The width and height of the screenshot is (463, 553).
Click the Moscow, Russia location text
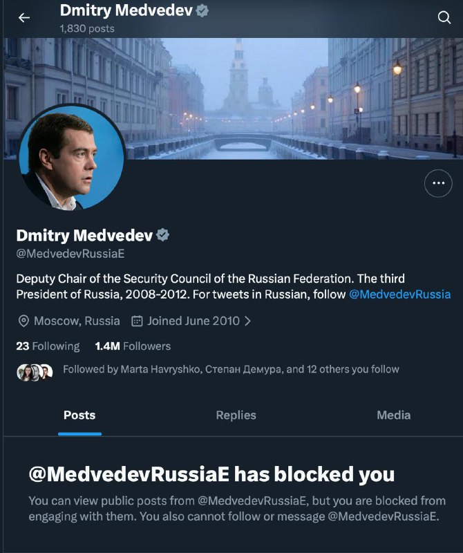[77, 321]
